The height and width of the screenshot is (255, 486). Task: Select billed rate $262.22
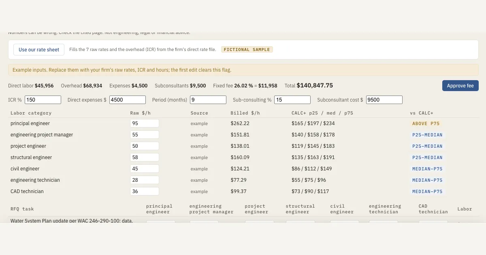point(240,123)
